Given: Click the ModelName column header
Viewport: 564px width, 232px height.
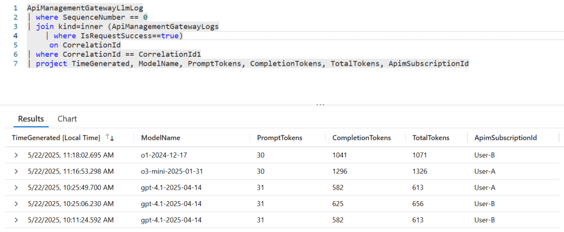Looking at the screenshot, I should click(161, 138).
